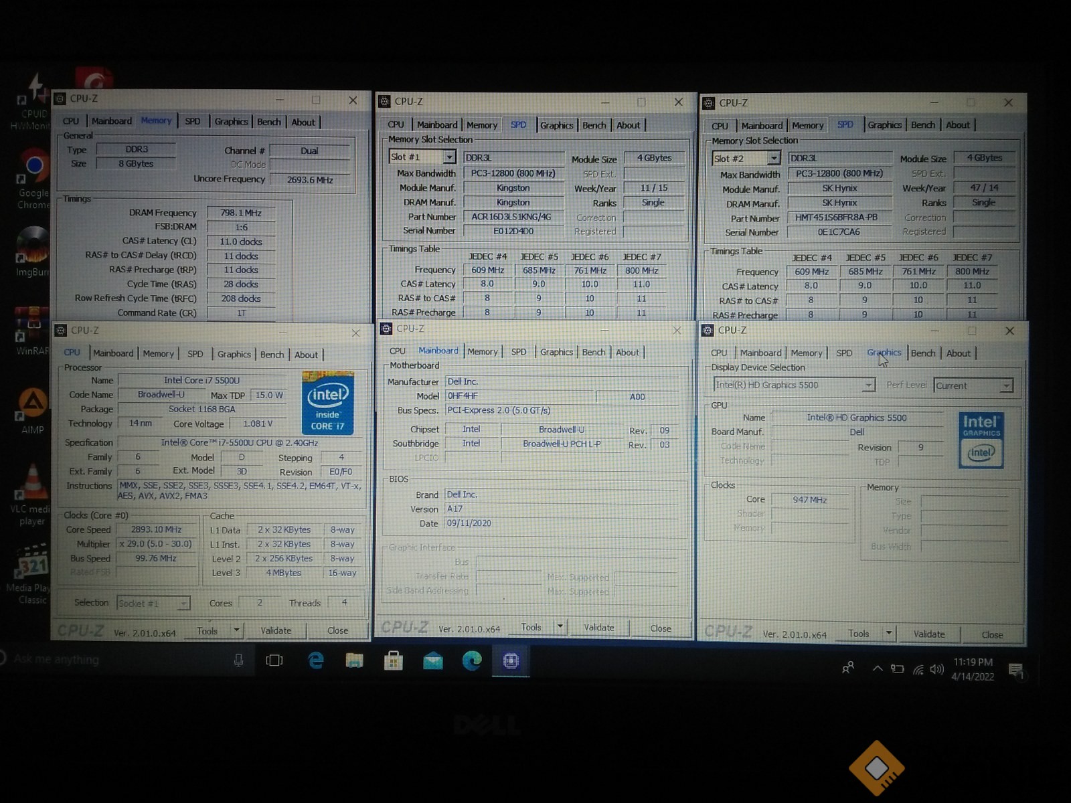The width and height of the screenshot is (1071, 803).
Task: Switch to the Bench tab in the Slot #1 SPD window
Action: tap(594, 125)
